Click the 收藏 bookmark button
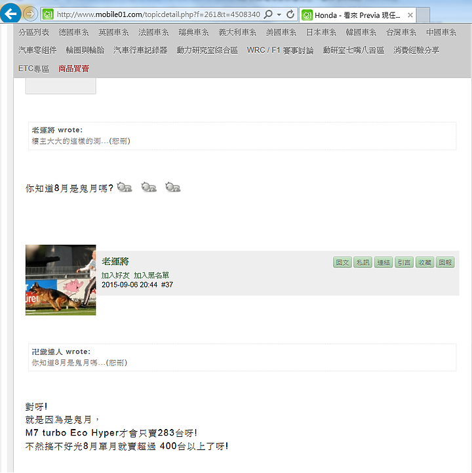The width and height of the screenshot is (472, 473). 425,262
